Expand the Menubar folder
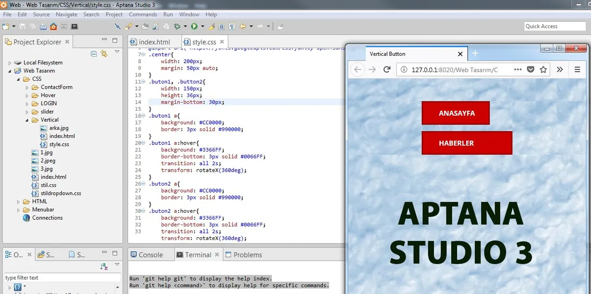Image resolution: width=591 pixels, height=294 pixels. coord(18,210)
